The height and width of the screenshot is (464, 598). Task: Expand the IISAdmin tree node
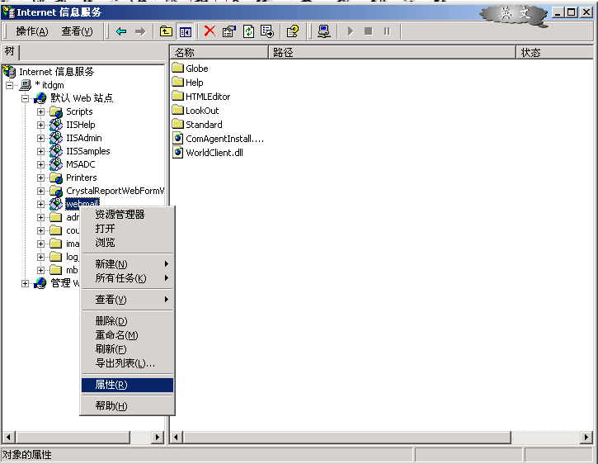point(41,138)
